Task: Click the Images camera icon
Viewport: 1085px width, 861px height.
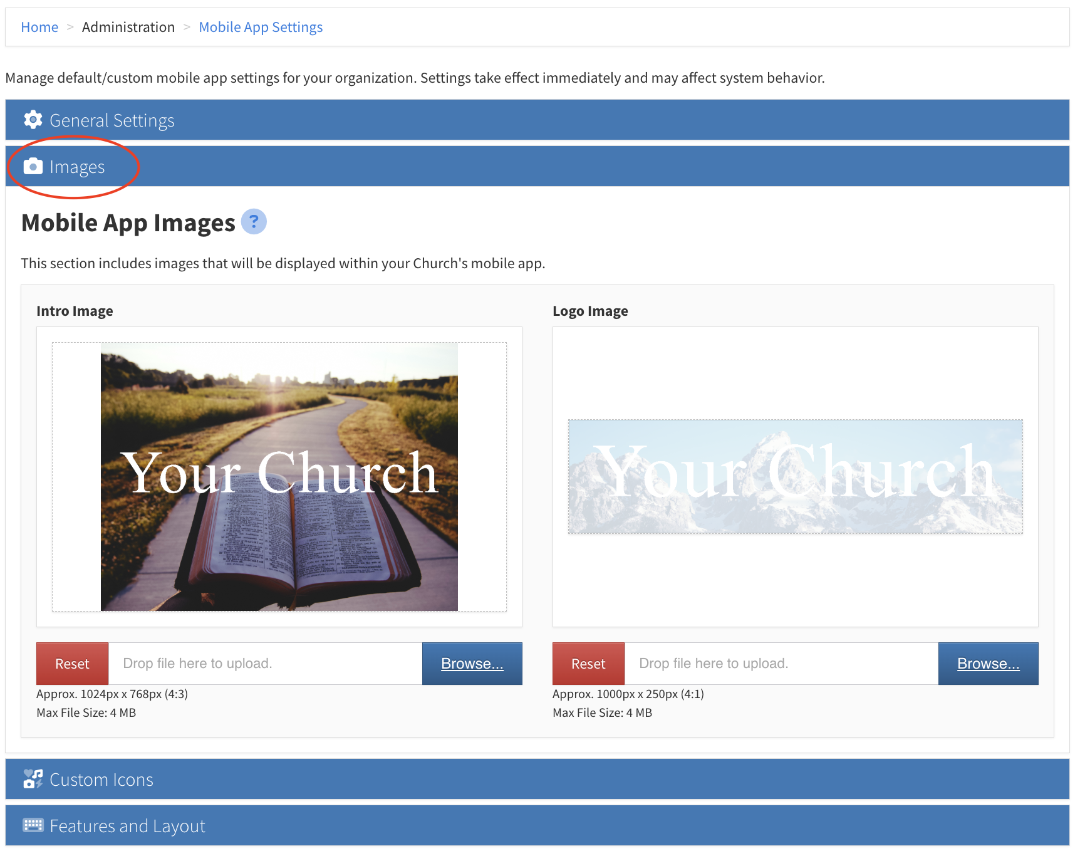Action: 33,166
